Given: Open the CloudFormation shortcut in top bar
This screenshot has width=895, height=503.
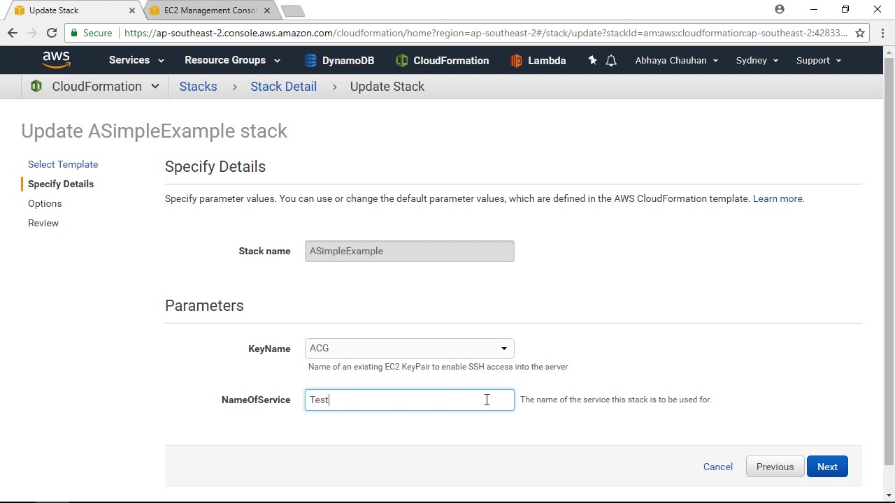Looking at the screenshot, I should pos(442,61).
